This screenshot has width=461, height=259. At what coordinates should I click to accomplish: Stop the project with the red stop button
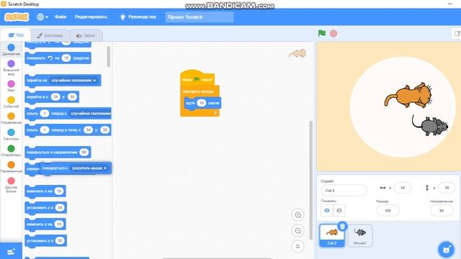[x=334, y=34]
